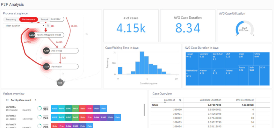Click the AVG Case Duration 8.34 KPI
The width and height of the screenshot is (274, 128).
188,26
